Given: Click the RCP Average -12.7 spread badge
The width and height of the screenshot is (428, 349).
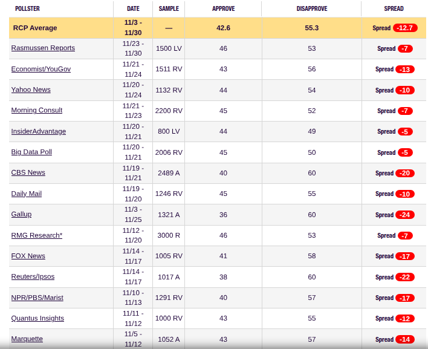Looking at the screenshot, I should 405,28.
